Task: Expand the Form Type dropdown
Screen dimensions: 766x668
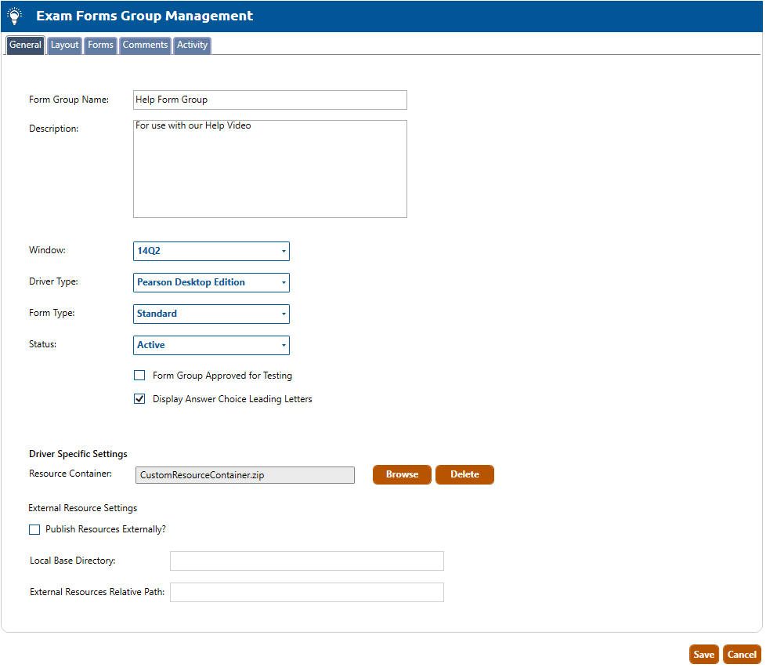Action: (211, 314)
